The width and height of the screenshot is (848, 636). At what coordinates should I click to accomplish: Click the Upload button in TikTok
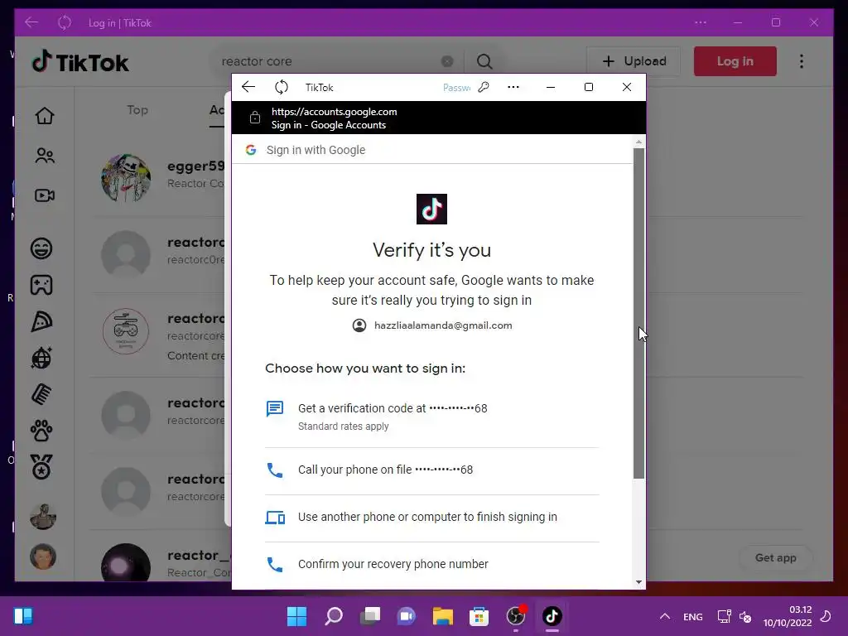pyautogui.click(x=634, y=61)
